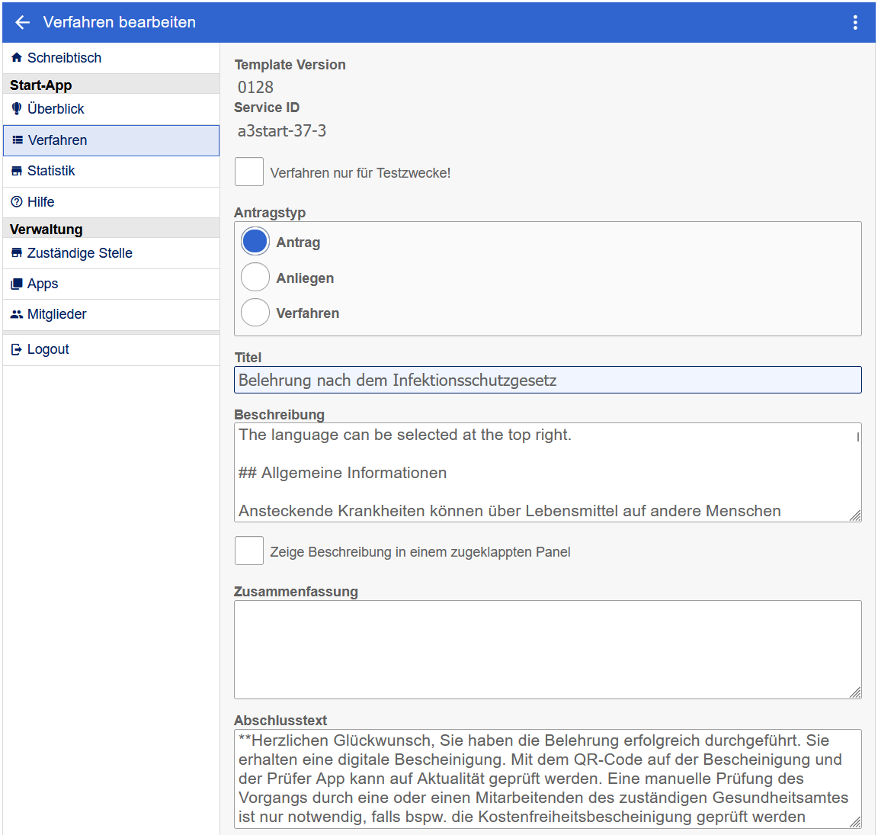Select the Anliegen radio button
The image size is (878, 835).
click(255, 278)
